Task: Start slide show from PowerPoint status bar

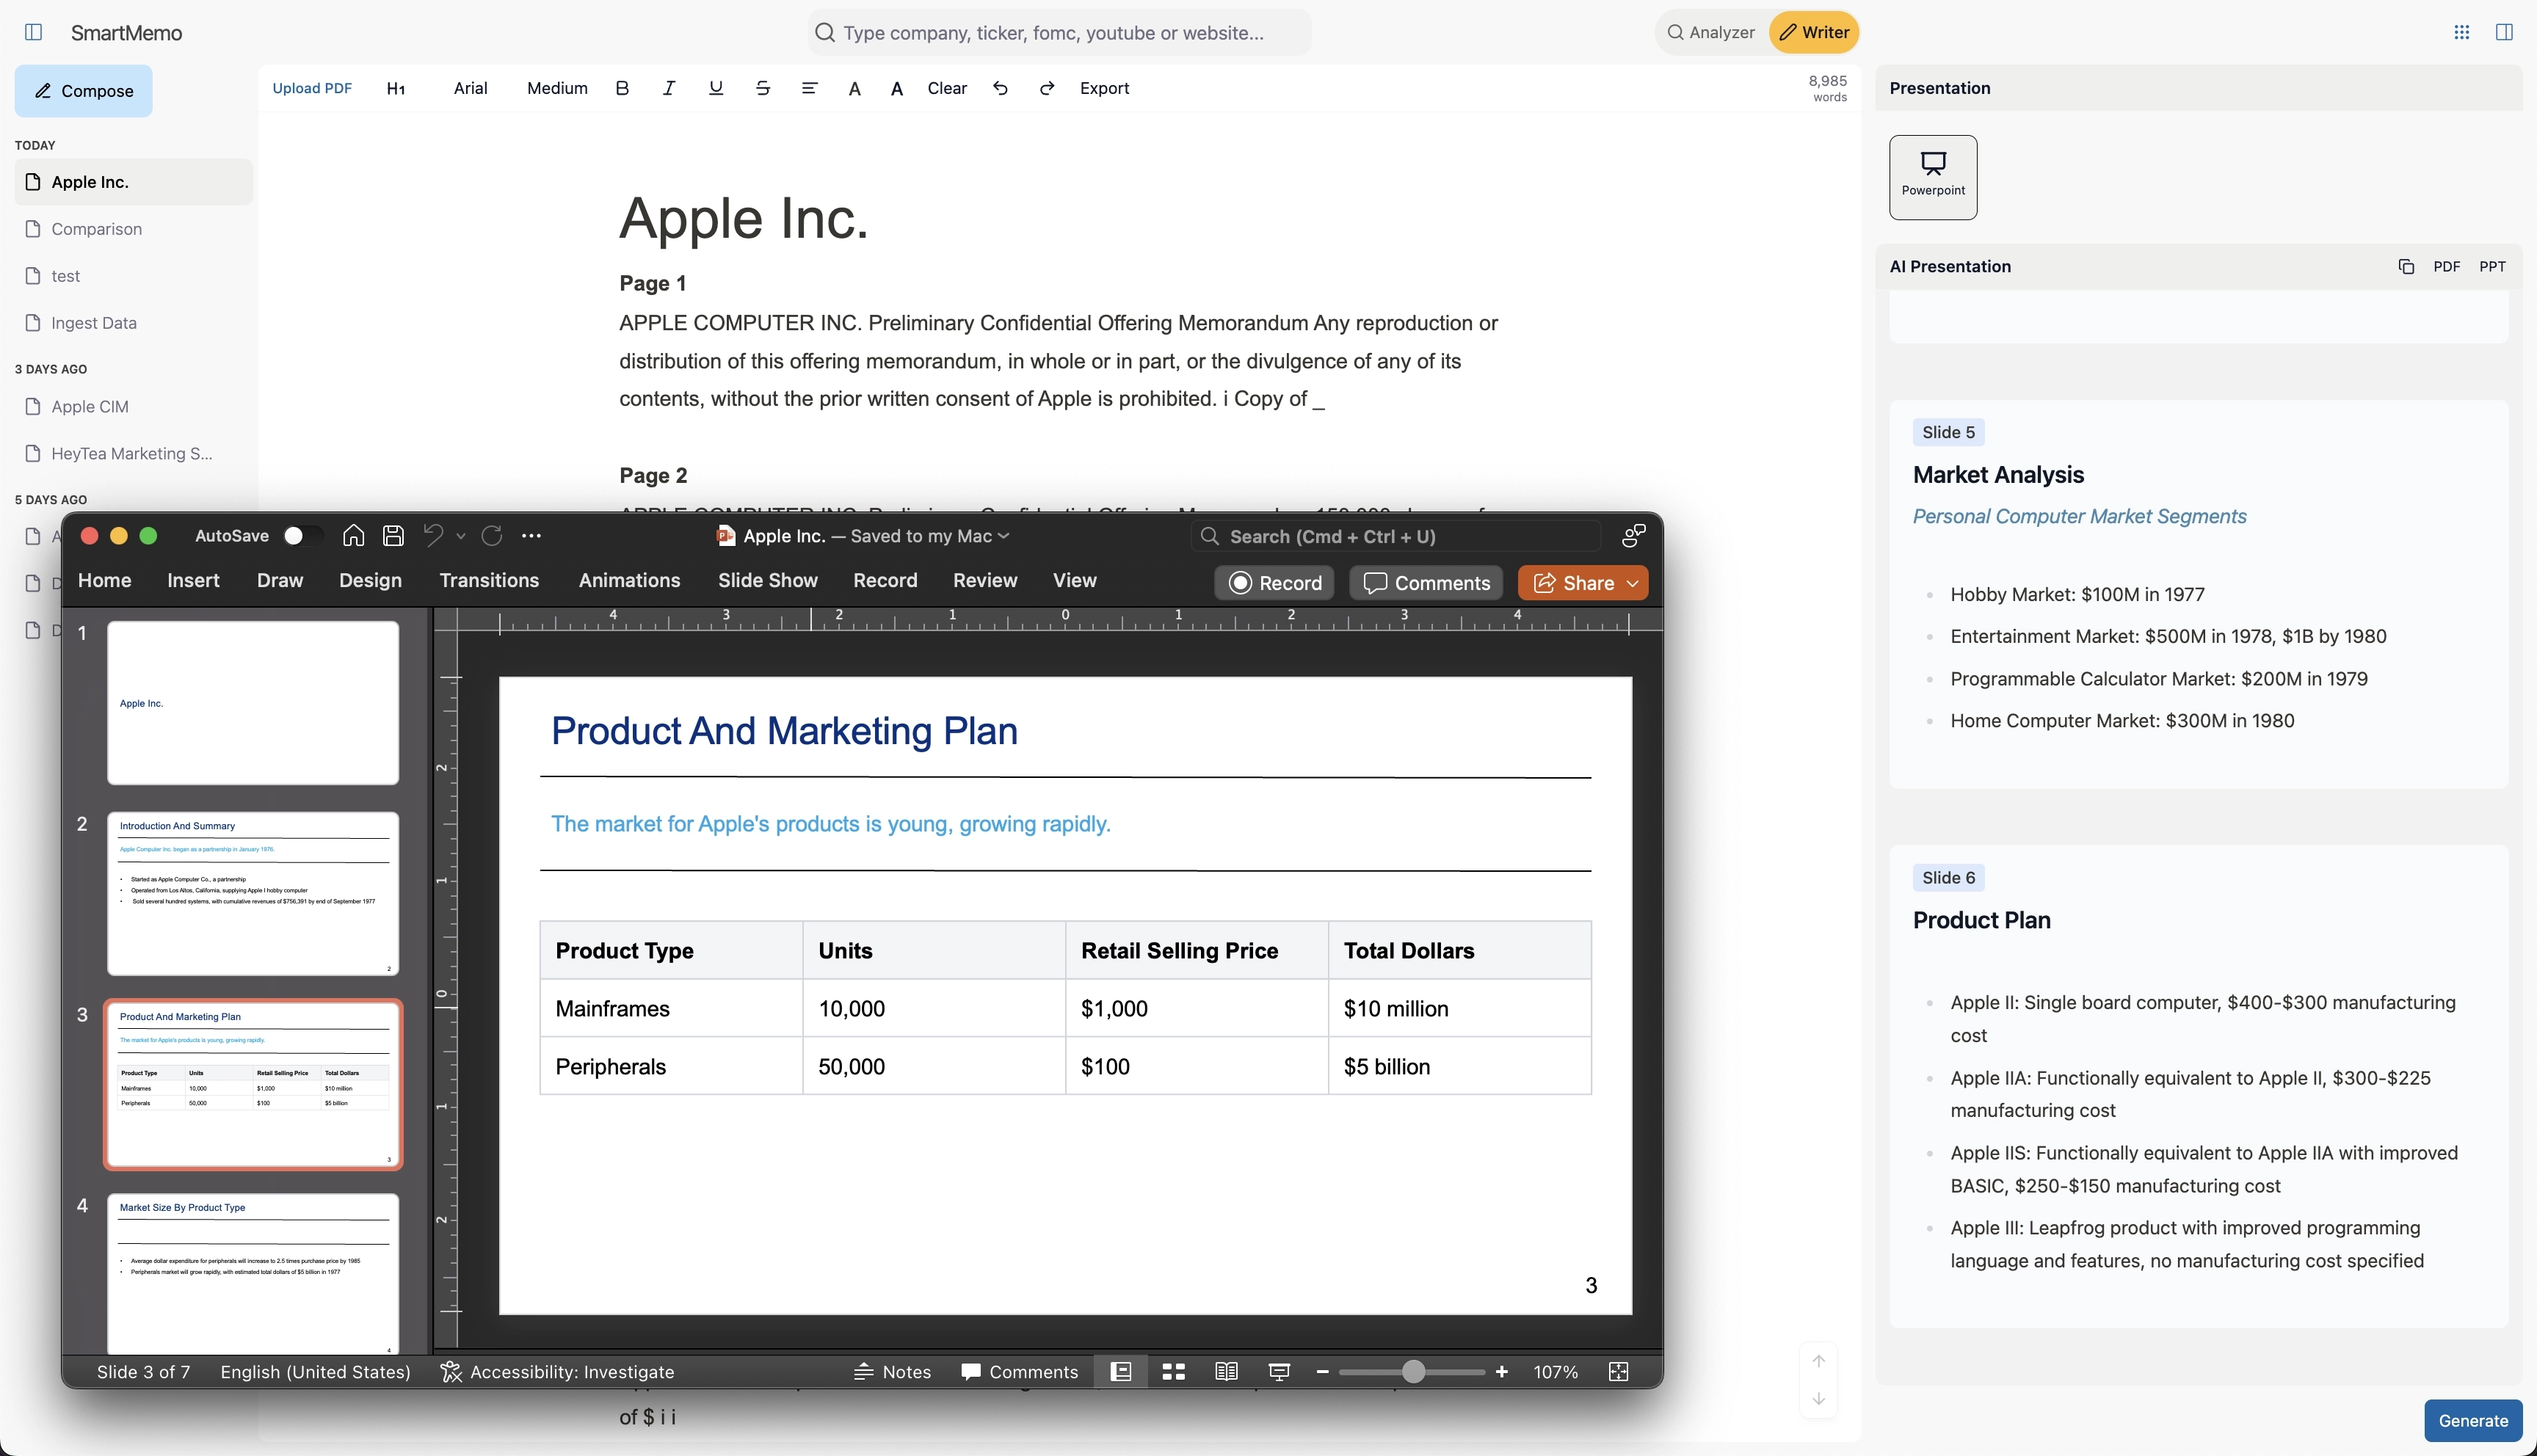Action: point(1279,1372)
